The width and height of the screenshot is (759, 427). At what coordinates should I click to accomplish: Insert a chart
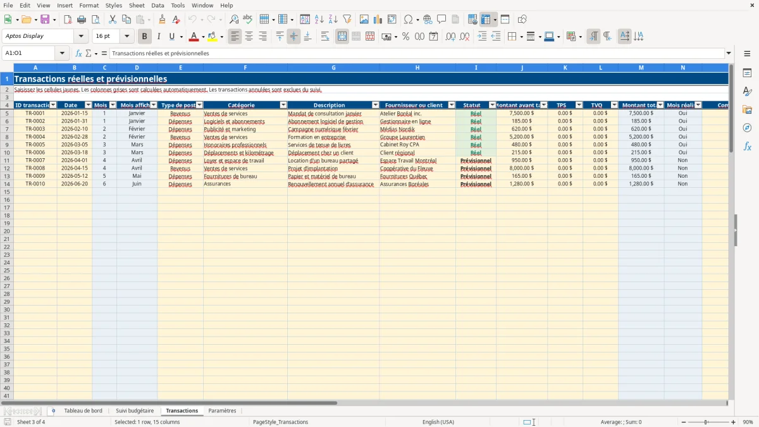(x=378, y=20)
